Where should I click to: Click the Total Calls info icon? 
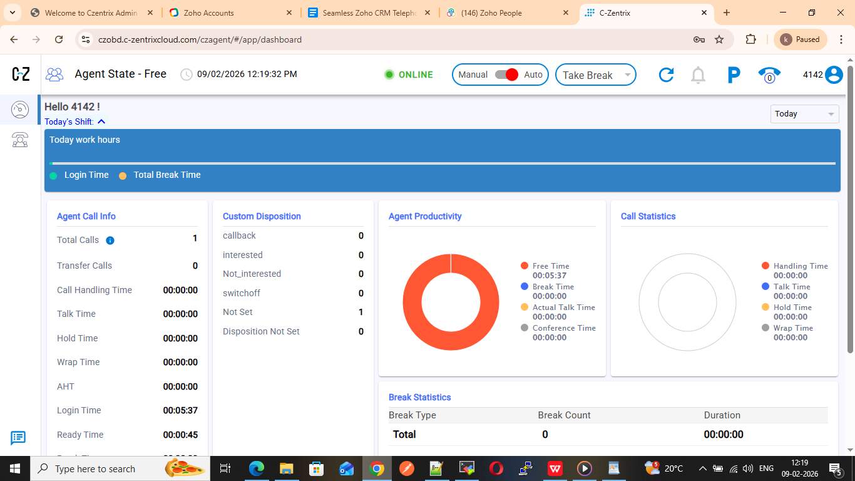[110, 240]
